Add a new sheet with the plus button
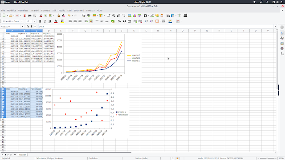285x160 pixels. [15, 155]
